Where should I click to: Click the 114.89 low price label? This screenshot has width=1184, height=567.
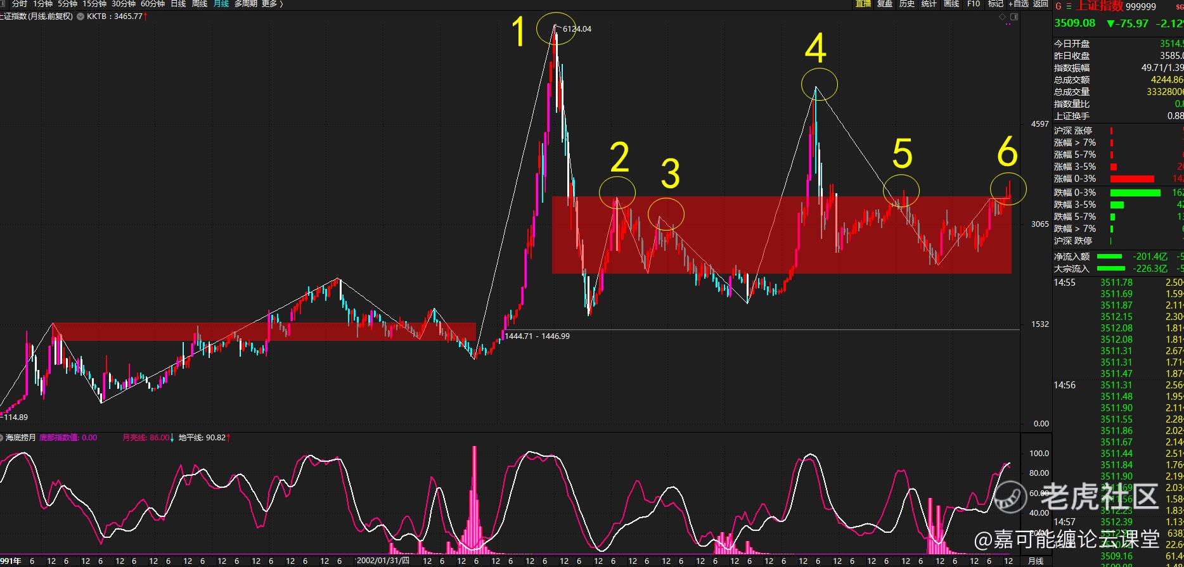[16, 417]
